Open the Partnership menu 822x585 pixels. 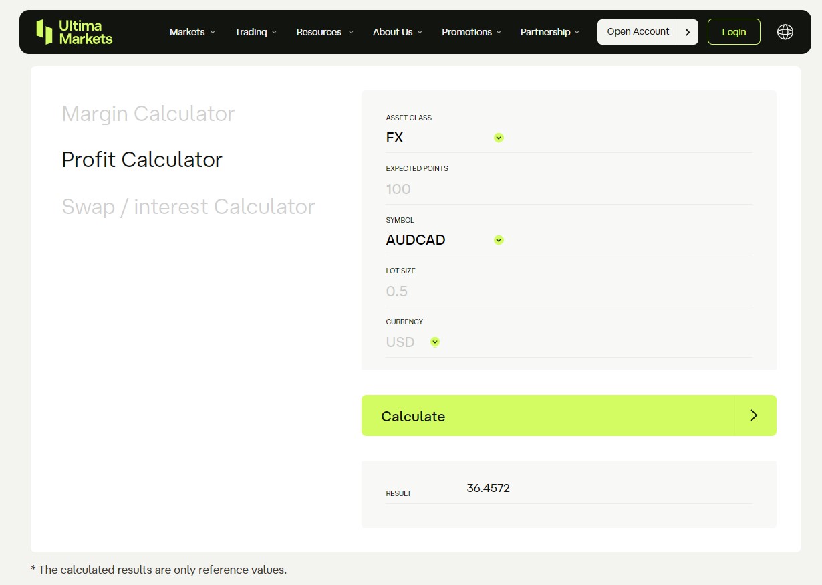549,32
